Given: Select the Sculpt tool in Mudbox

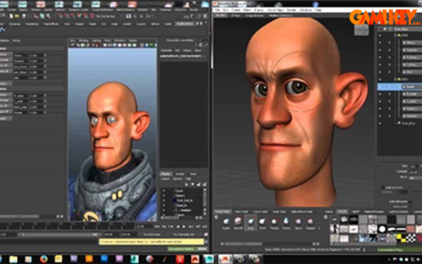Looking at the screenshot, I should pos(226,223).
